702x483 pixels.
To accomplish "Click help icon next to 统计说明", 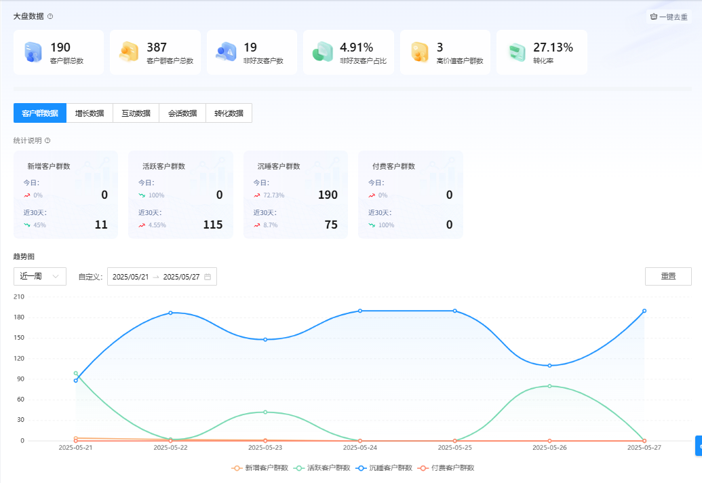I will tap(47, 140).
